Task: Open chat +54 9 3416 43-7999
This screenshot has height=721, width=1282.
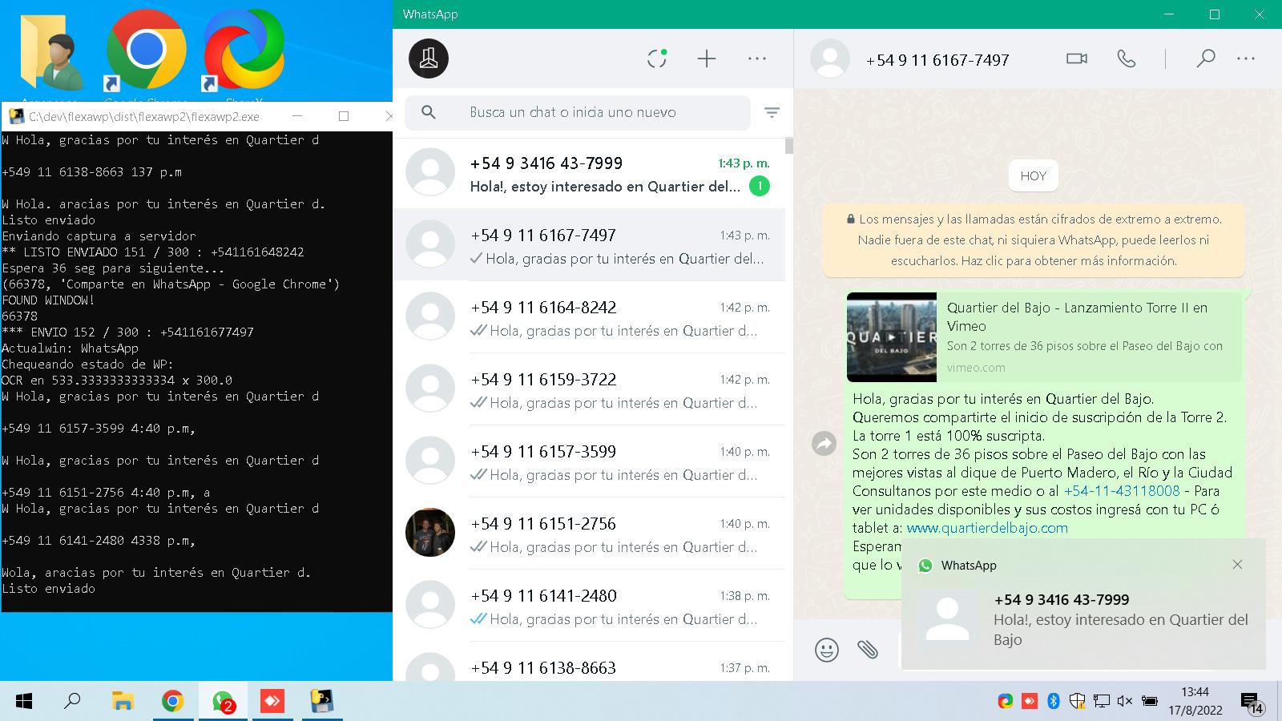Action: coord(589,174)
